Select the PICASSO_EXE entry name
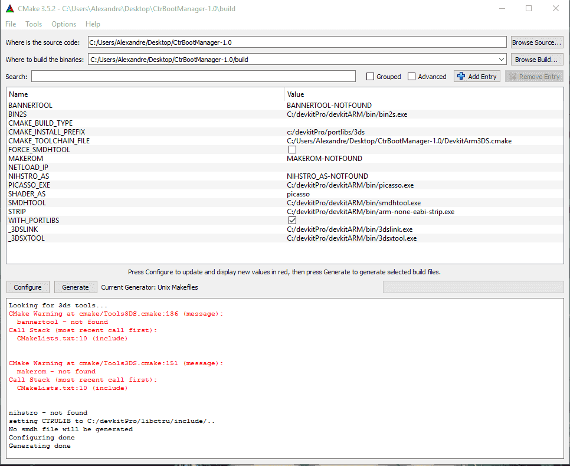The height and width of the screenshot is (466, 570). tap(30, 185)
